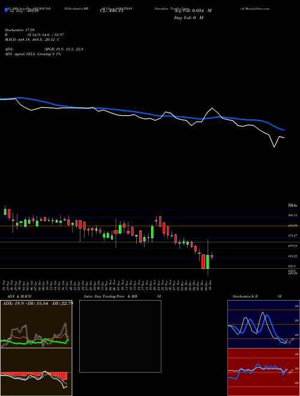This screenshot has height=396, width=300.
Task: Select 'ADX signal: SELL Growing @ 1%' text
Action: [33, 54]
